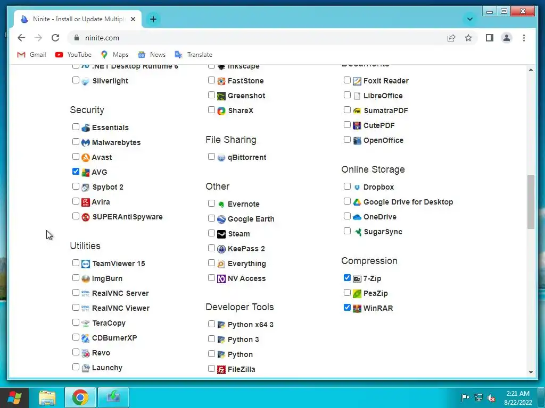Click the 7-Zip icon

pyautogui.click(x=357, y=278)
